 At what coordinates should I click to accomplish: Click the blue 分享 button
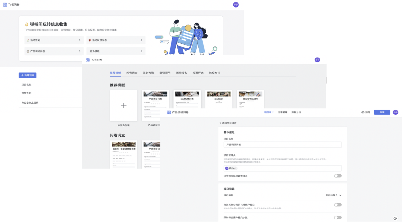pos(382,112)
